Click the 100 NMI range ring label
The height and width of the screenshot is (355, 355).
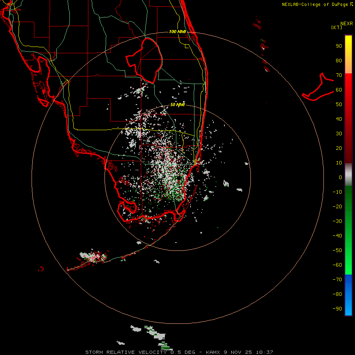coord(177,32)
